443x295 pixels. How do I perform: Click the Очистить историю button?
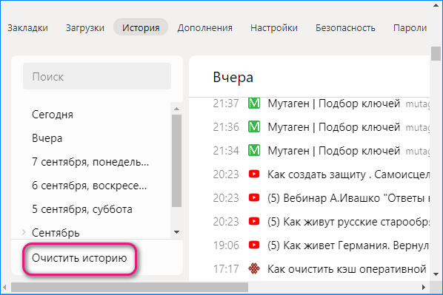coord(79,258)
